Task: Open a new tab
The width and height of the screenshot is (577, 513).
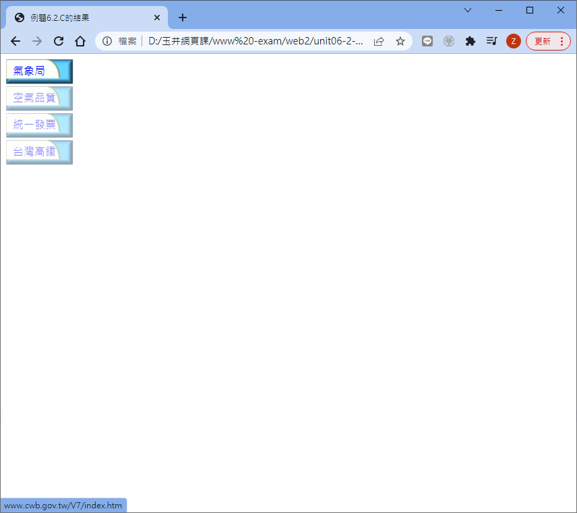Action: [182, 18]
